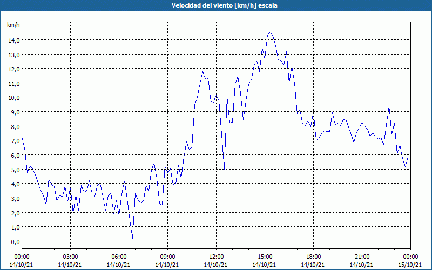Select the '18:00' time label
Screen dimensions: 432x270
tap(313, 257)
